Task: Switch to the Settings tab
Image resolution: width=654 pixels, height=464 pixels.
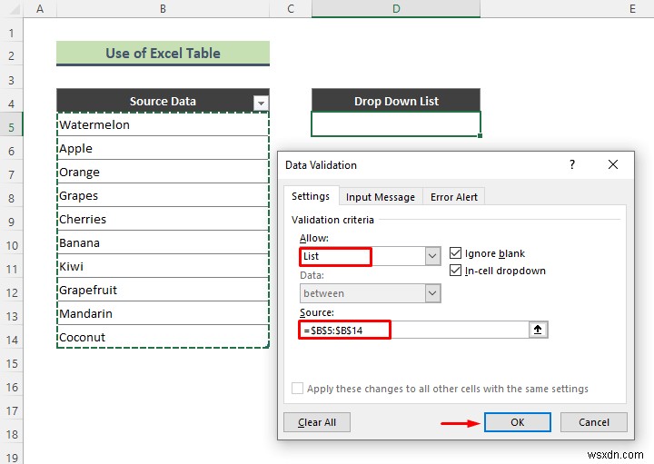Action: (x=311, y=196)
